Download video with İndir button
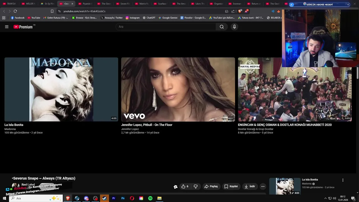359x202 pixels. [250, 186]
